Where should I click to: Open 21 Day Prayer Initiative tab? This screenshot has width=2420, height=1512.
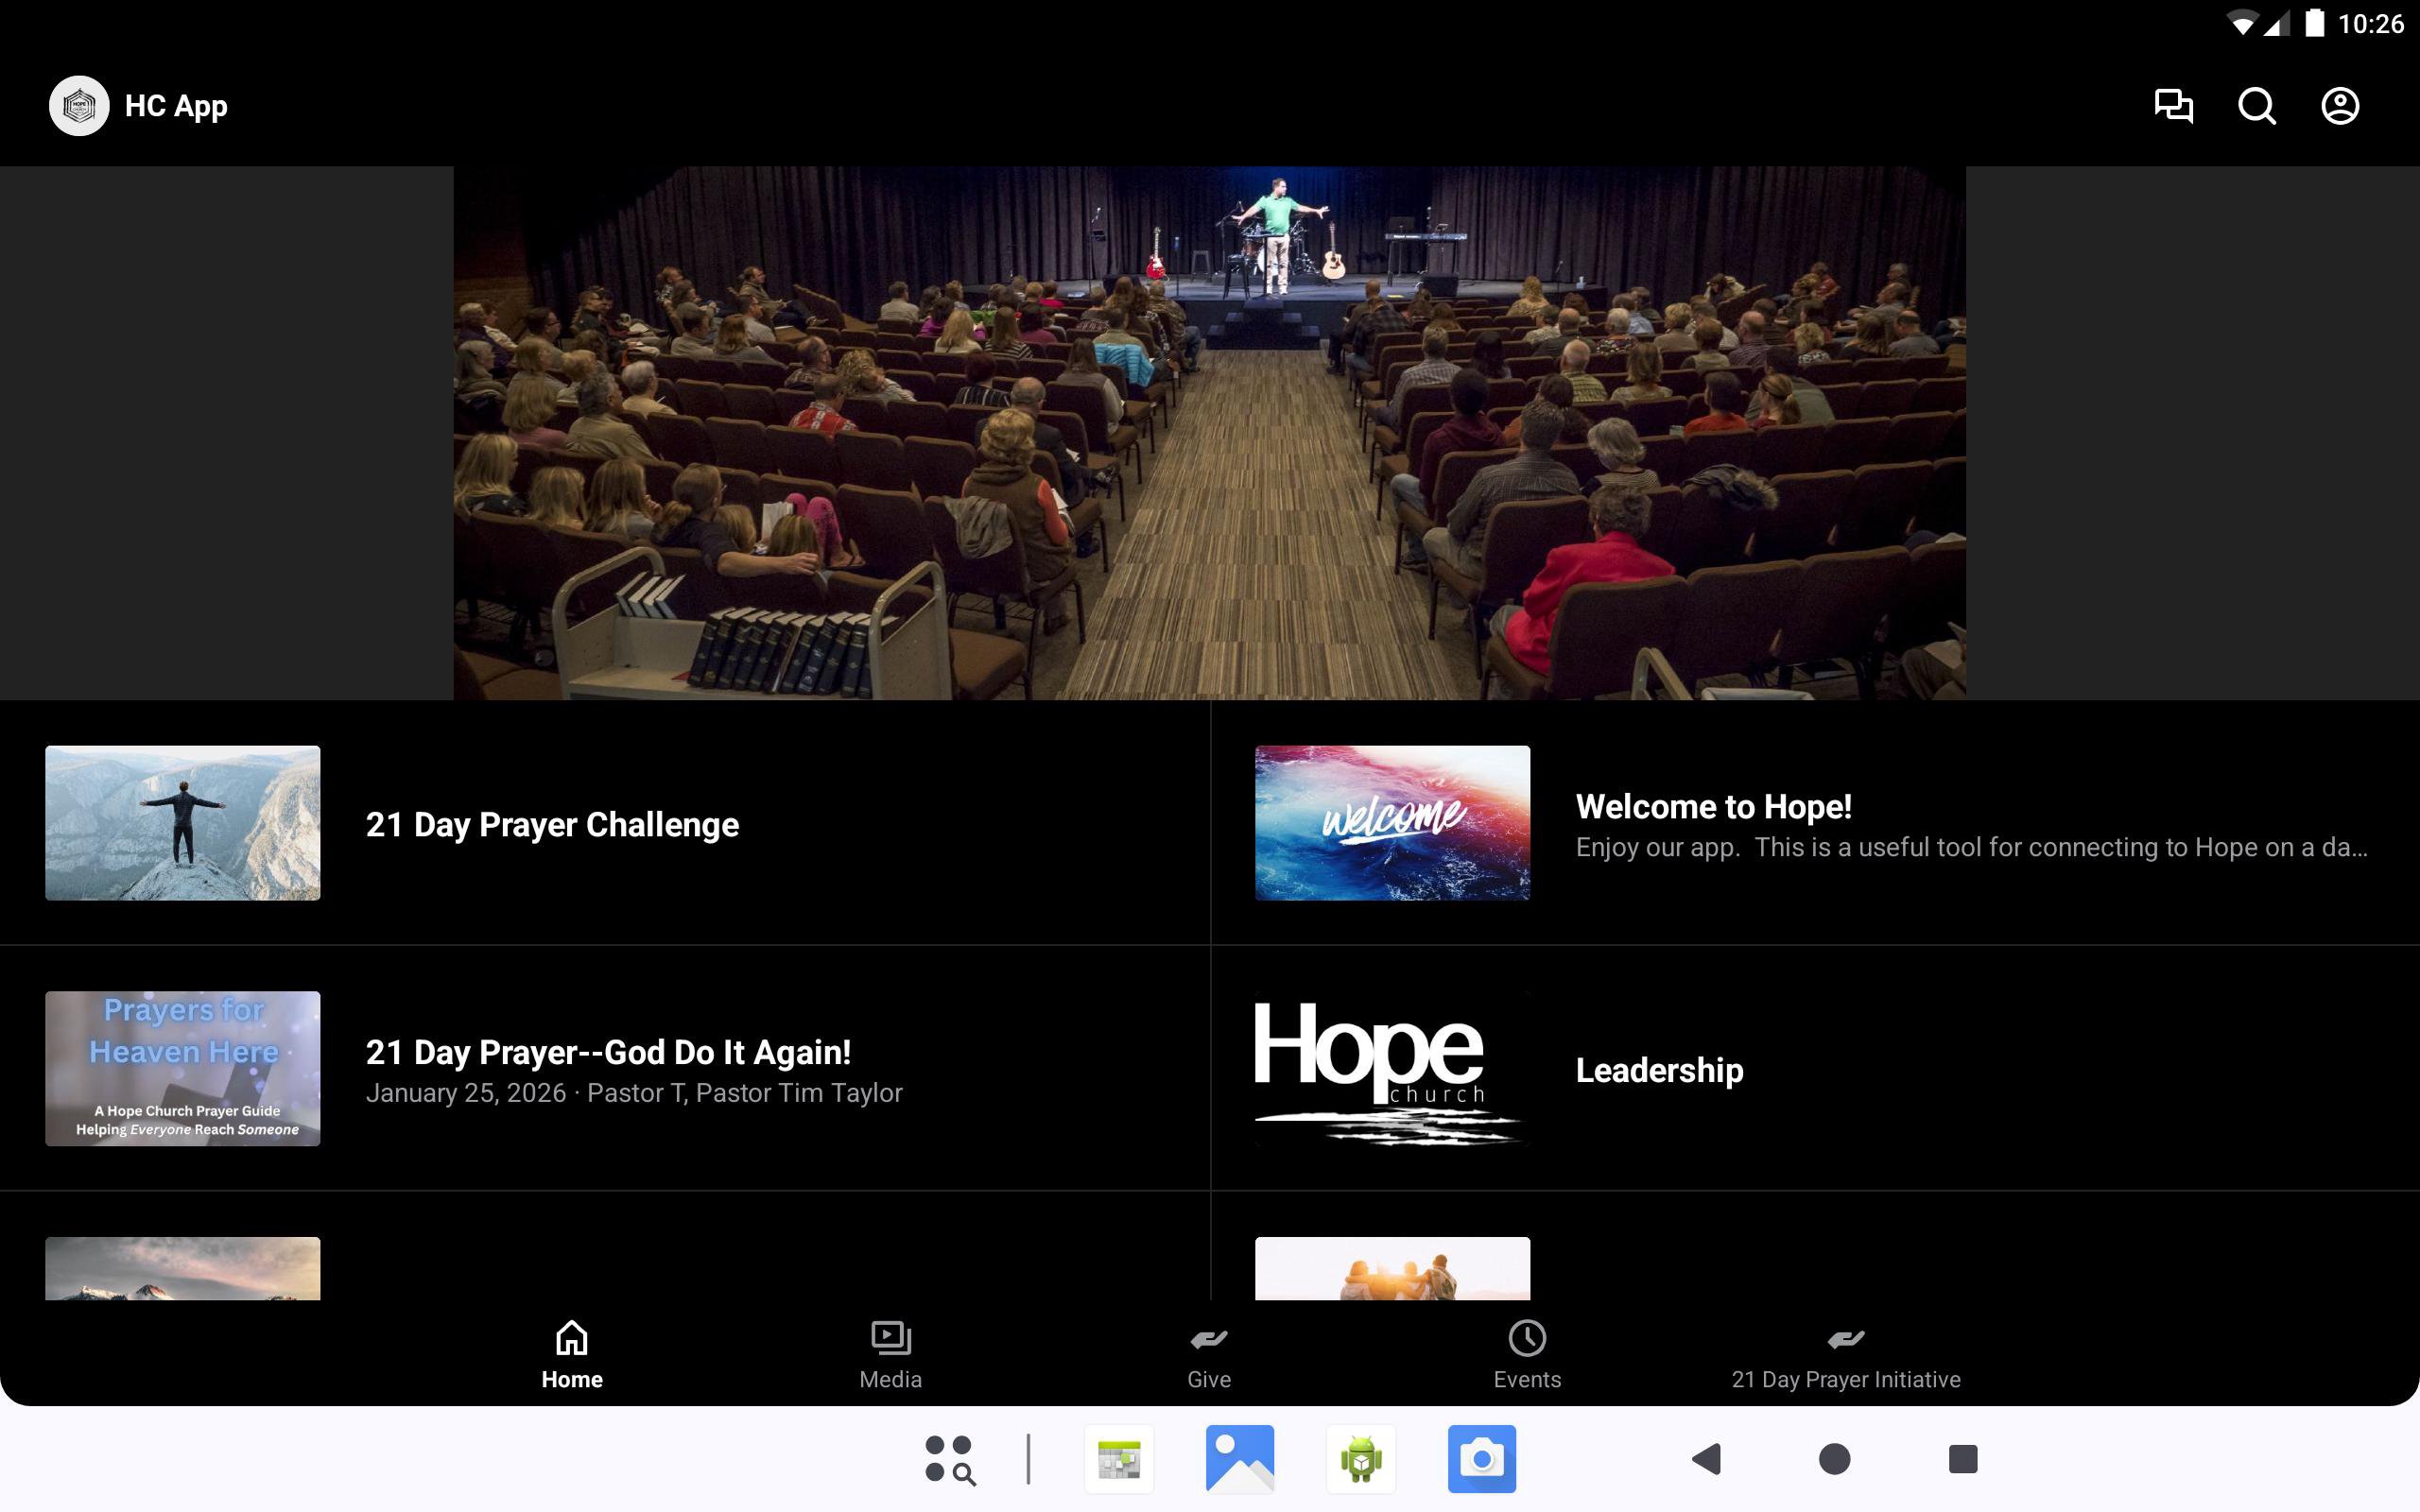[1845, 1355]
